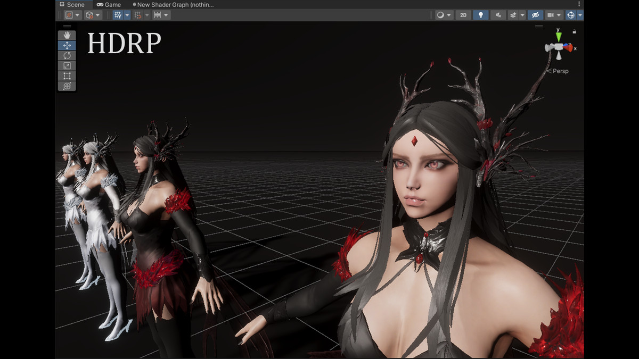Viewport: 639px width, 359px height.
Task: Select the Scale tool
Action: coord(67,65)
